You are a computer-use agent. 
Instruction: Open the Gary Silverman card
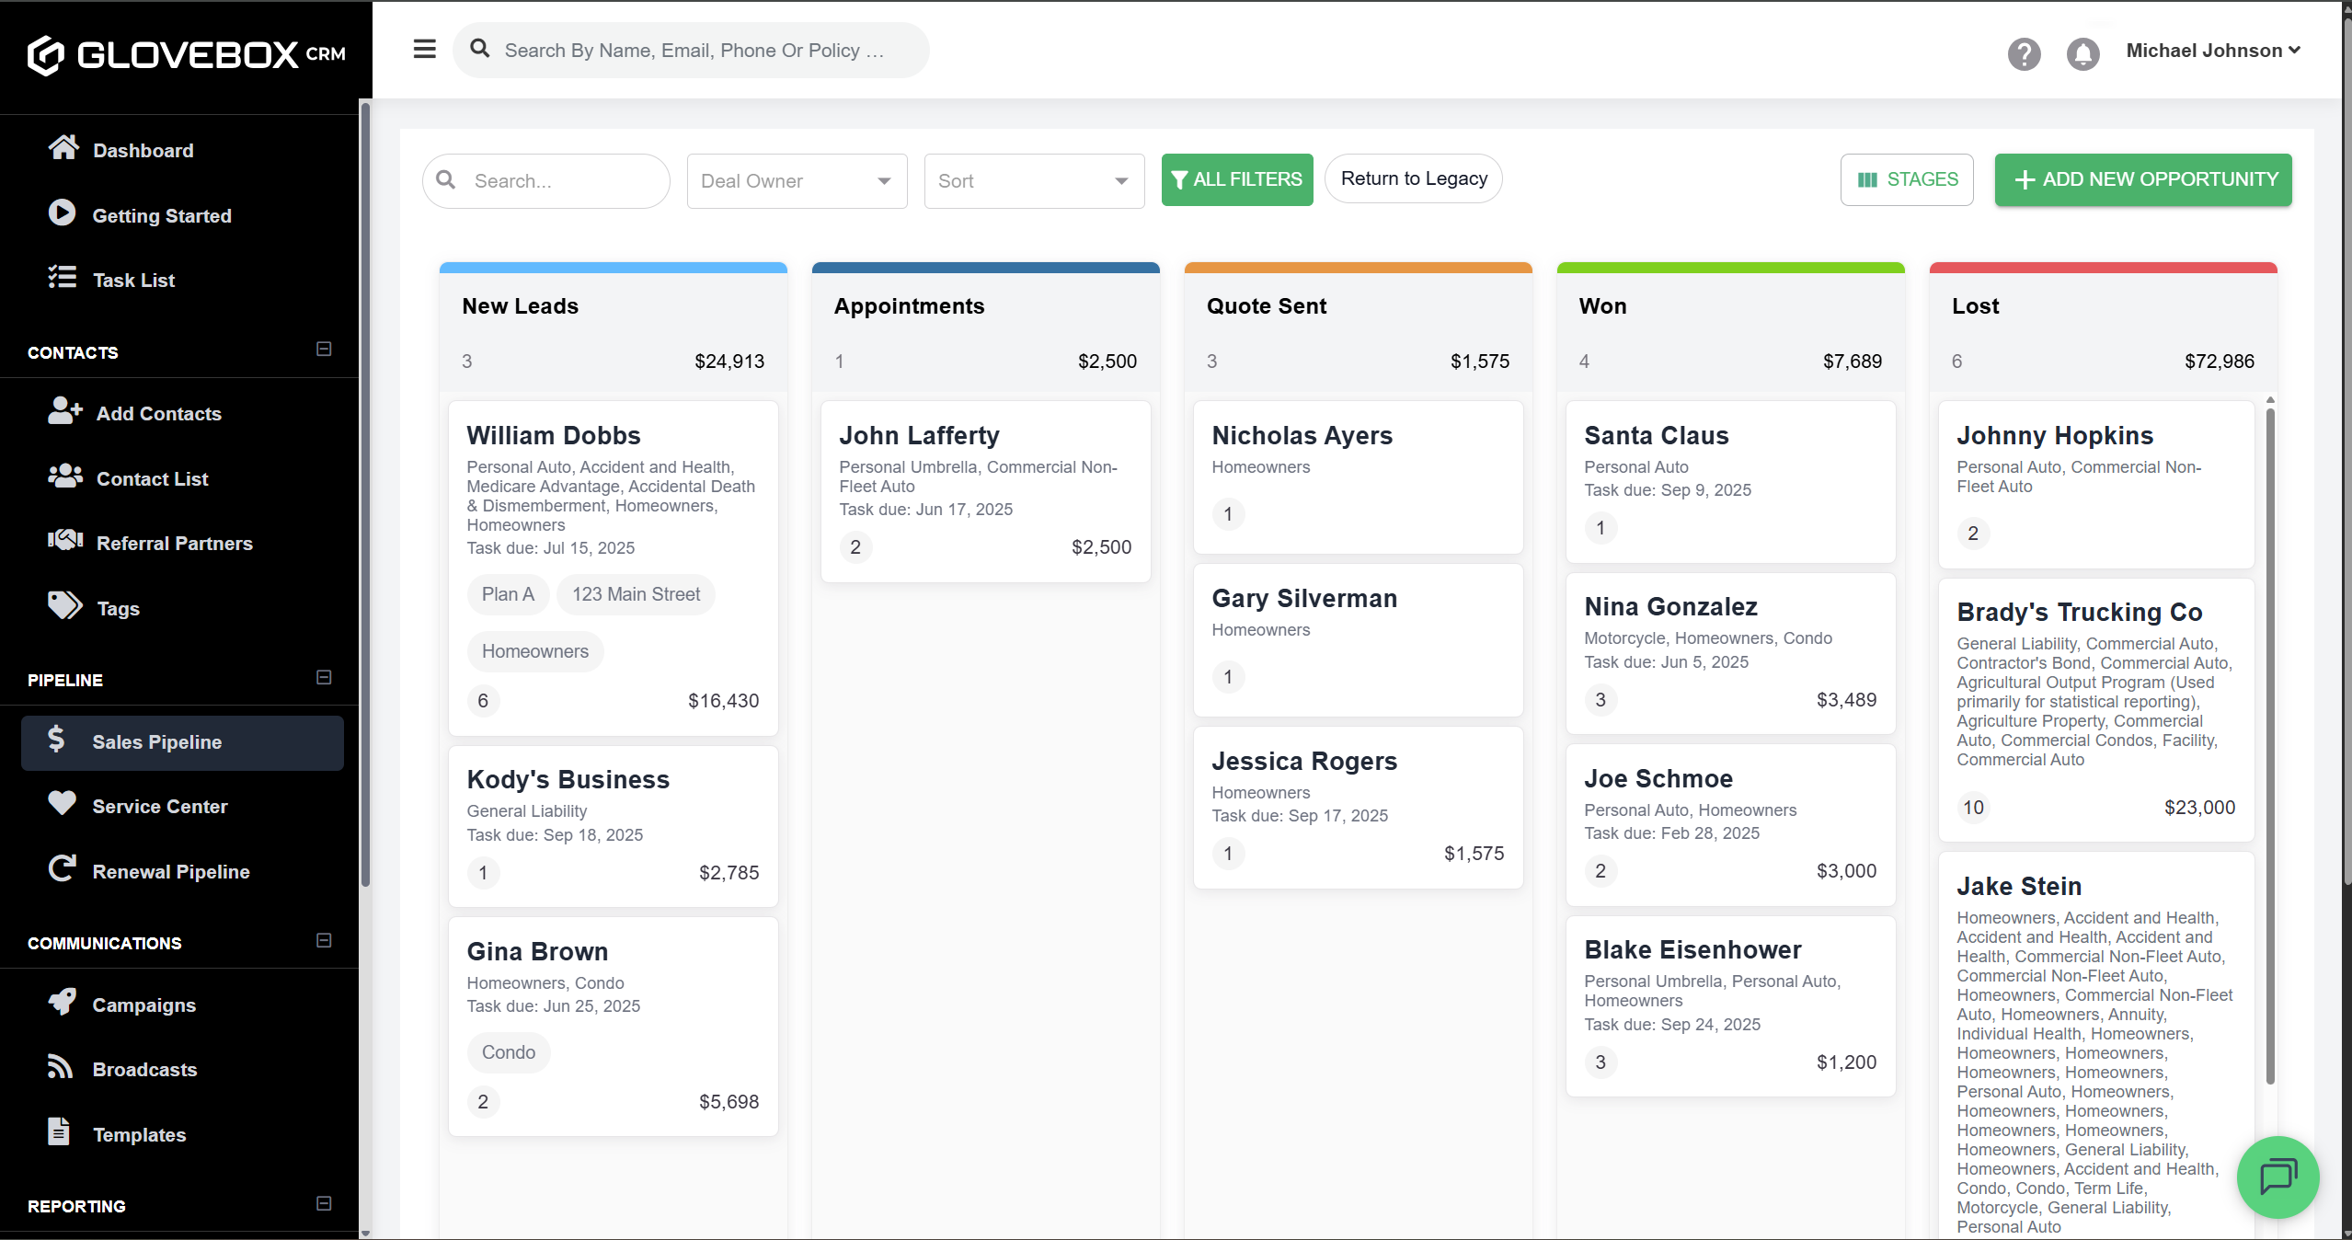point(1358,640)
